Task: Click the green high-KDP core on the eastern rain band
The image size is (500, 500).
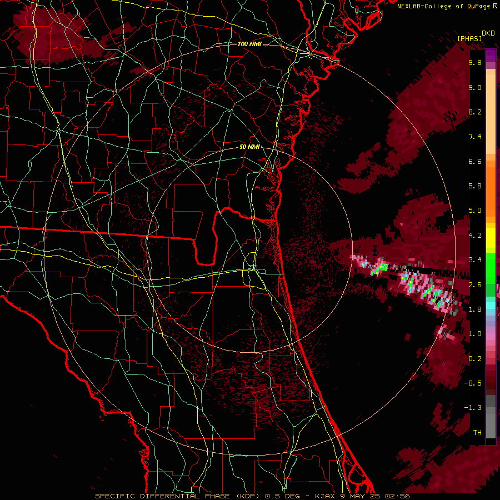Action: click(x=381, y=268)
